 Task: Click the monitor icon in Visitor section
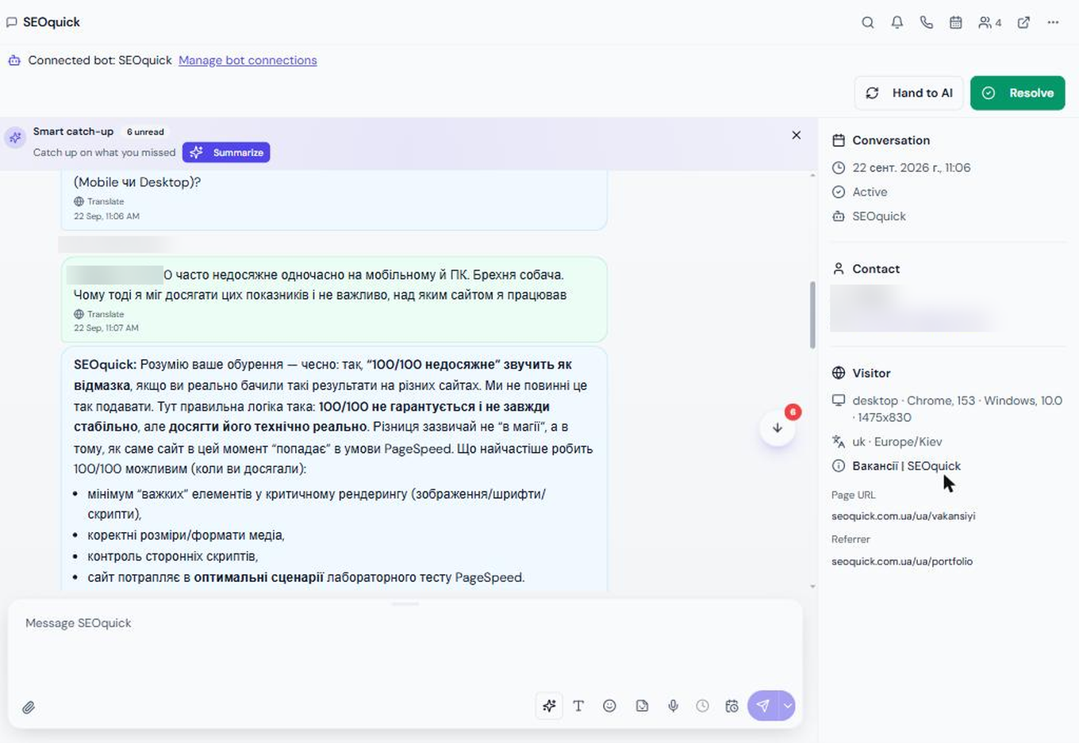(839, 400)
